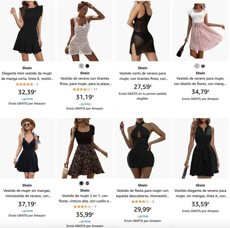Click the five-star rating of ruffle dress
Viewport: 230px width, 228px height.
24,84
